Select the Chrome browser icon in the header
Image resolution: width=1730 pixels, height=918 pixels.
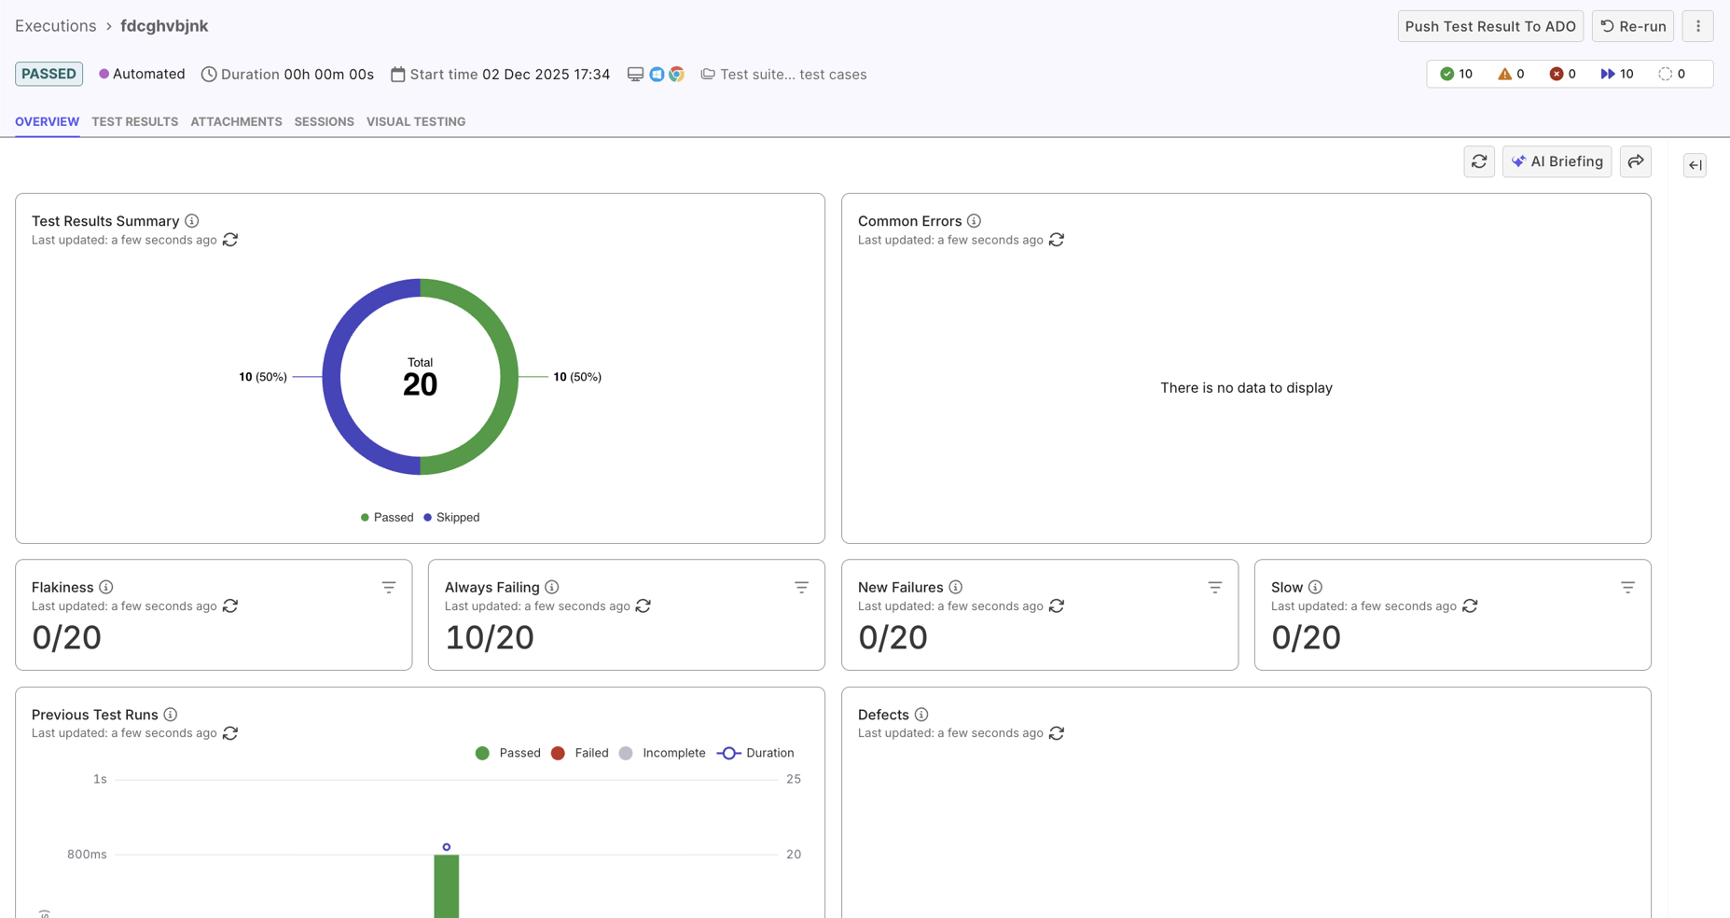click(x=676, y=73)
